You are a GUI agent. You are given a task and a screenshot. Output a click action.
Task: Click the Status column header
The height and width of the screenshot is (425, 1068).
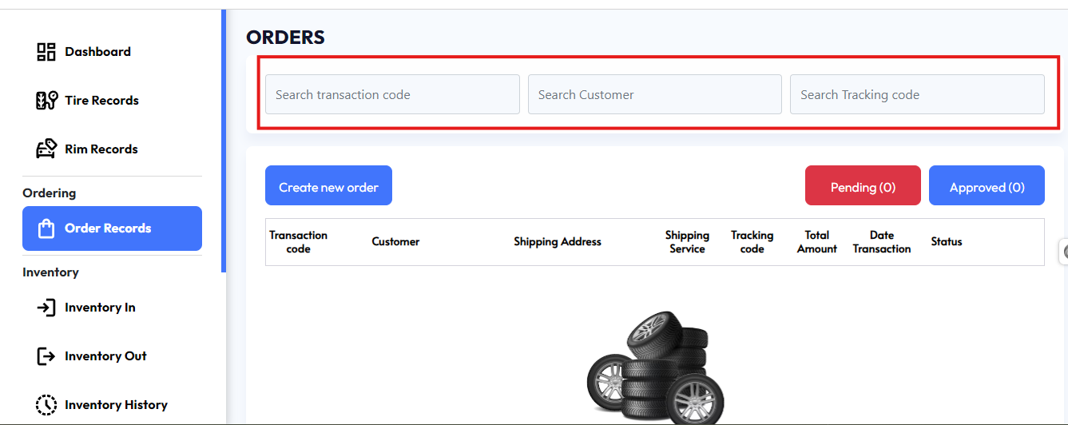[x=946, y=241]
